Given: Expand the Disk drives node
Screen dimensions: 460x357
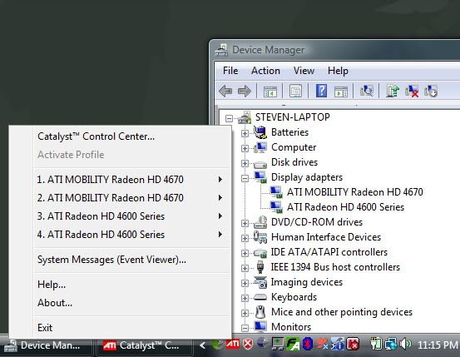Looking at the screenshot, I should click(245, 163).
